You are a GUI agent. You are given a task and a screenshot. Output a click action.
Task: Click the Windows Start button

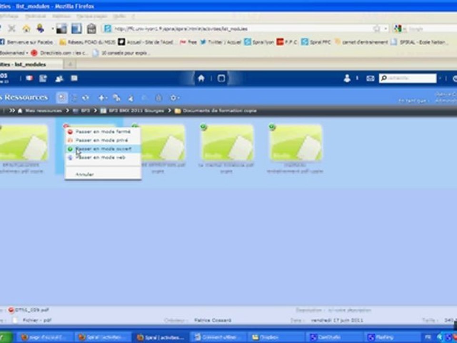(x=6, y=337)
